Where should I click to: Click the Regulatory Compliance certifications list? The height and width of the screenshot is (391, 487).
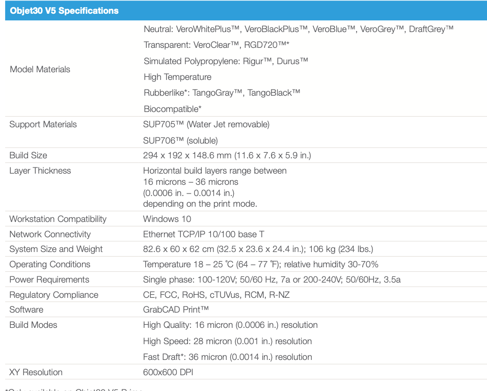pyautogui.click(x=216, y=295)
